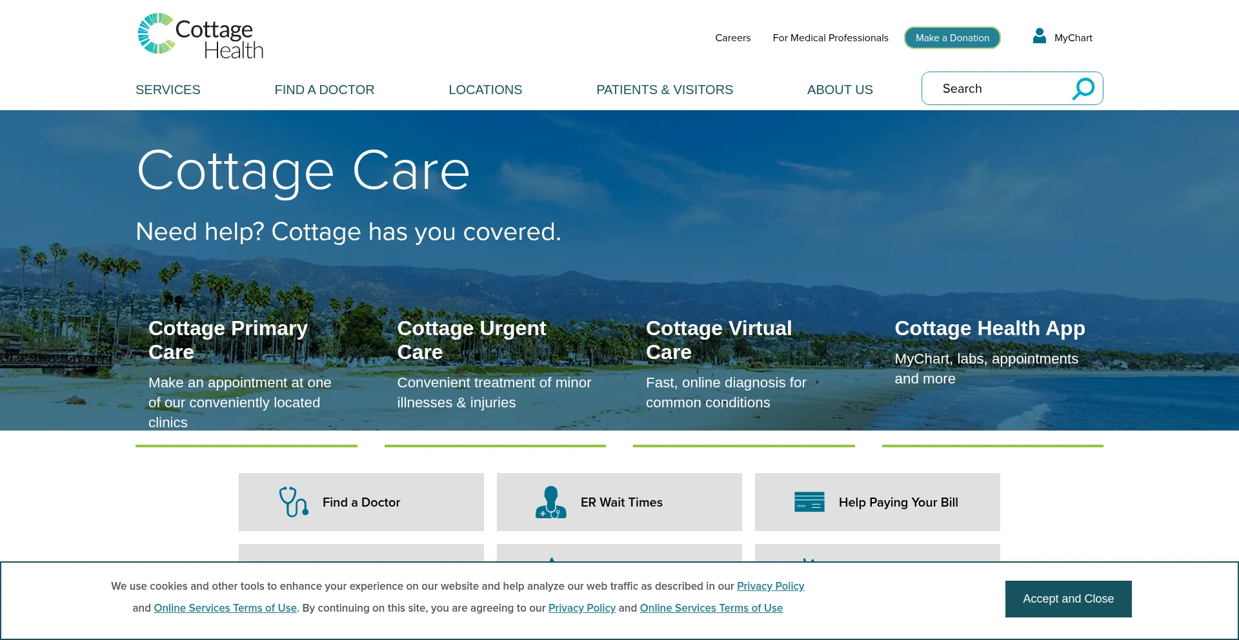The height and width of the screenshot is (640, 1239).
Task: Open Cottage Virtual Care heading
Action: [719, 340]
